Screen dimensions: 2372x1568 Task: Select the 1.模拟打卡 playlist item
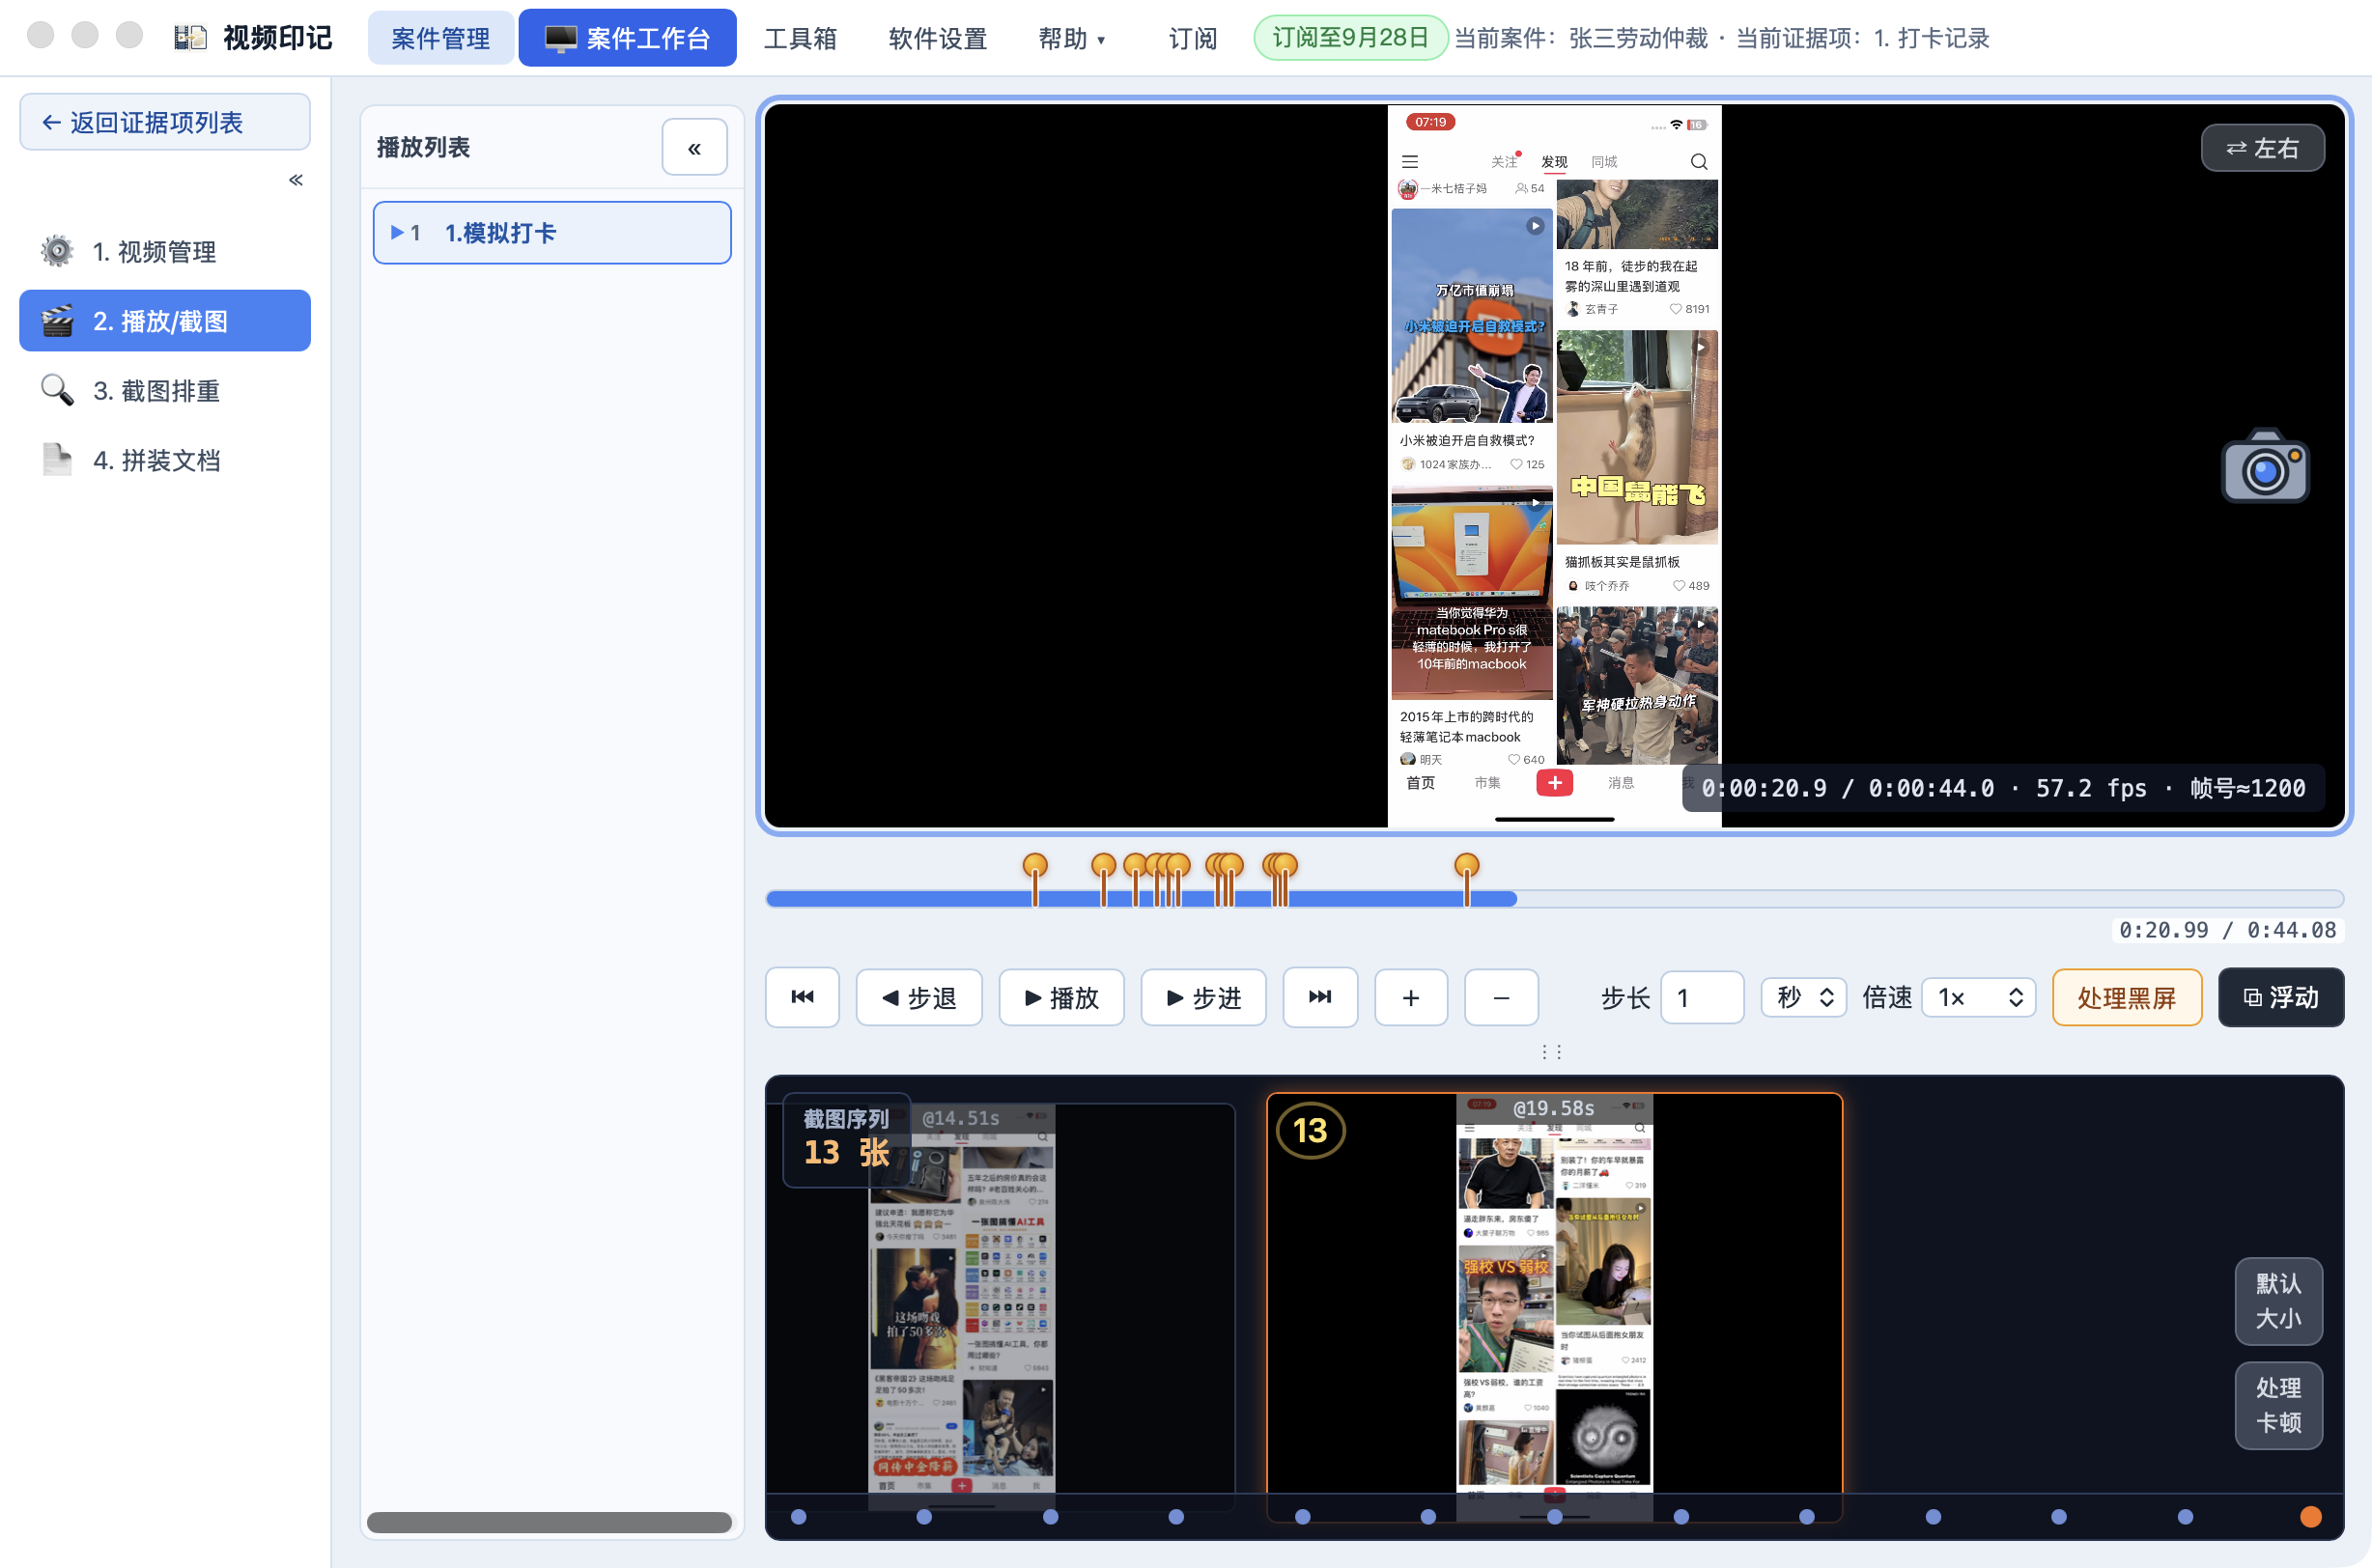click(x=552, y=232)
